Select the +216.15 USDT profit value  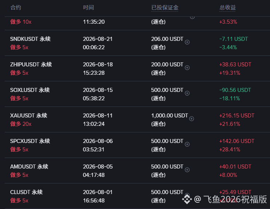pos(237,116)
